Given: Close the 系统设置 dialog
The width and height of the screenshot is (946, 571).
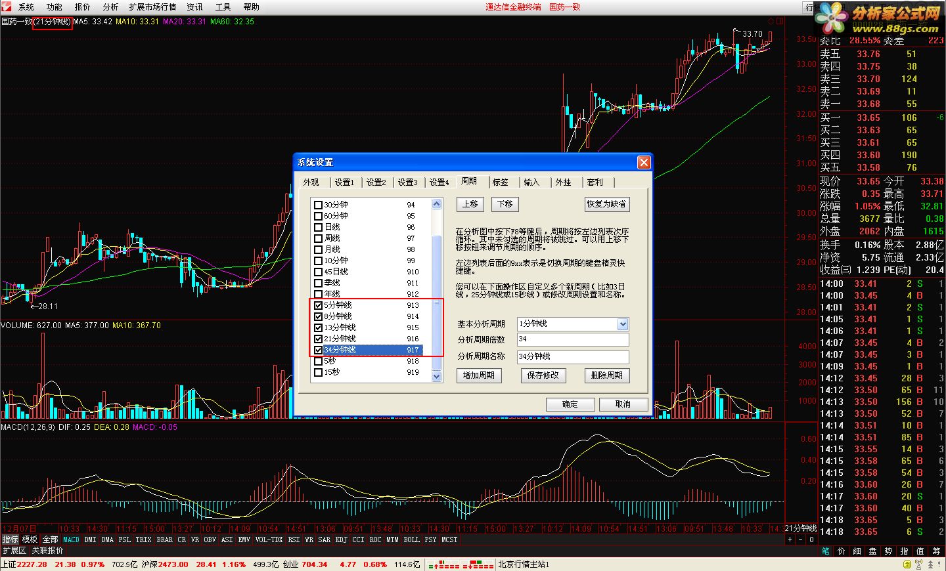Looking at the screenshot, I should (x=644, y=162).
